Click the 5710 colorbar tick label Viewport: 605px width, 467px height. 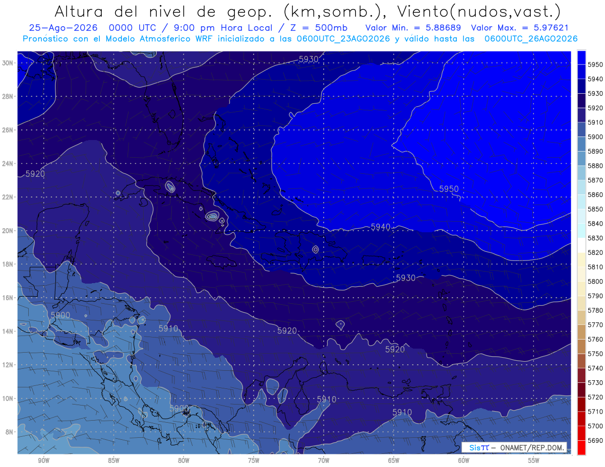(x=596, y=411)
